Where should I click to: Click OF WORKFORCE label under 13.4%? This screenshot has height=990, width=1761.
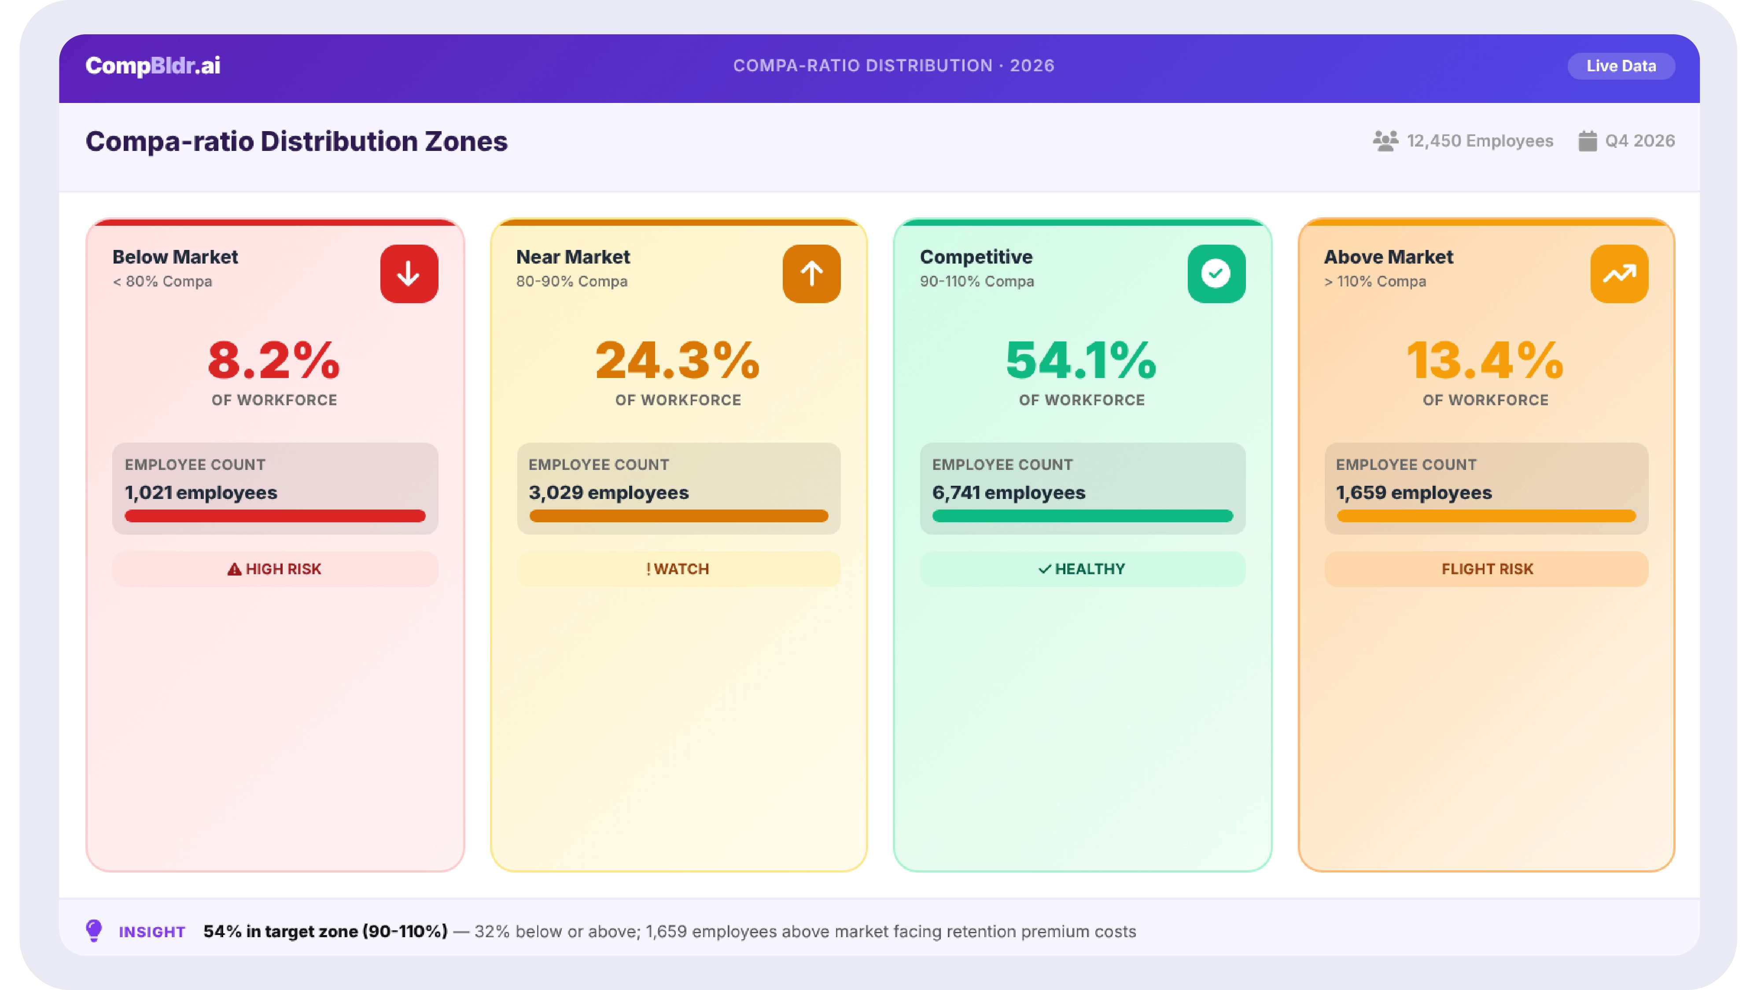pyautogui.click(x=1485, y=400)
